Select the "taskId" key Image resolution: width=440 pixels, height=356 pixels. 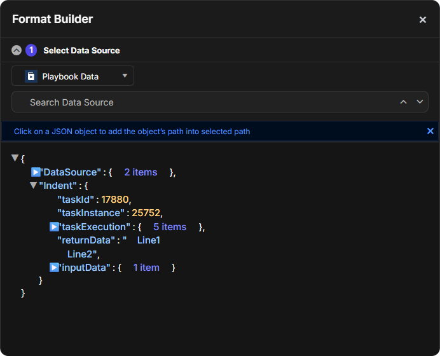point(76,200)
